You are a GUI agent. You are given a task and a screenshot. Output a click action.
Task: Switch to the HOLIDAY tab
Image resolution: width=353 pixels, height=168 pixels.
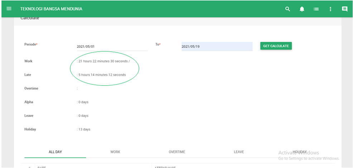300,152
